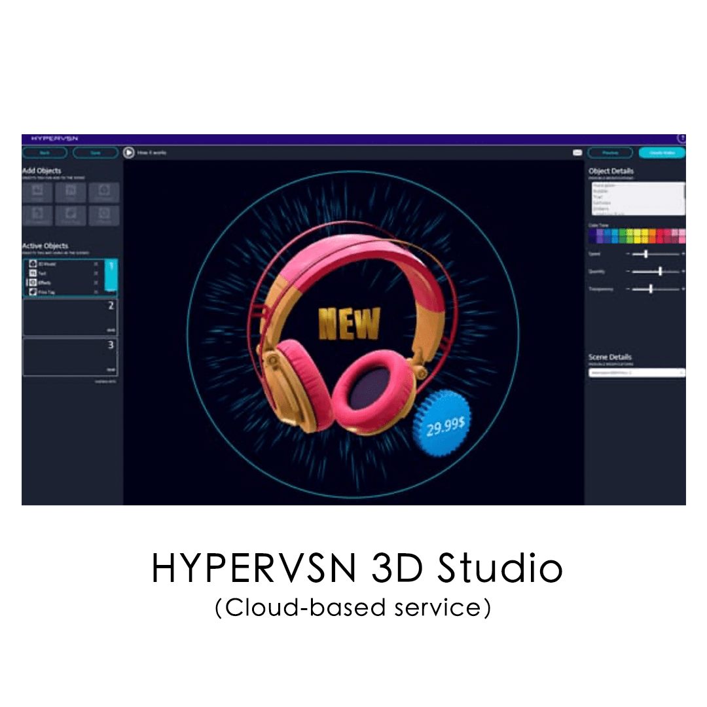Select the Model add-object icon
The width and height of the screenshot is (707, 707).
click(37, 192)
